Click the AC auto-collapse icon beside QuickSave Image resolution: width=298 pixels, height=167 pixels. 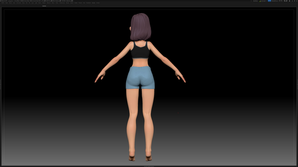click(x=251, y=1)
